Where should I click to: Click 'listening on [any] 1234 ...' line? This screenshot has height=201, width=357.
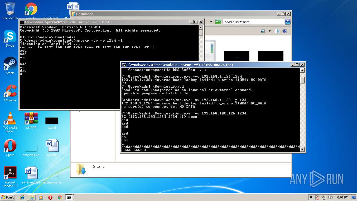[x=50, y=44]
